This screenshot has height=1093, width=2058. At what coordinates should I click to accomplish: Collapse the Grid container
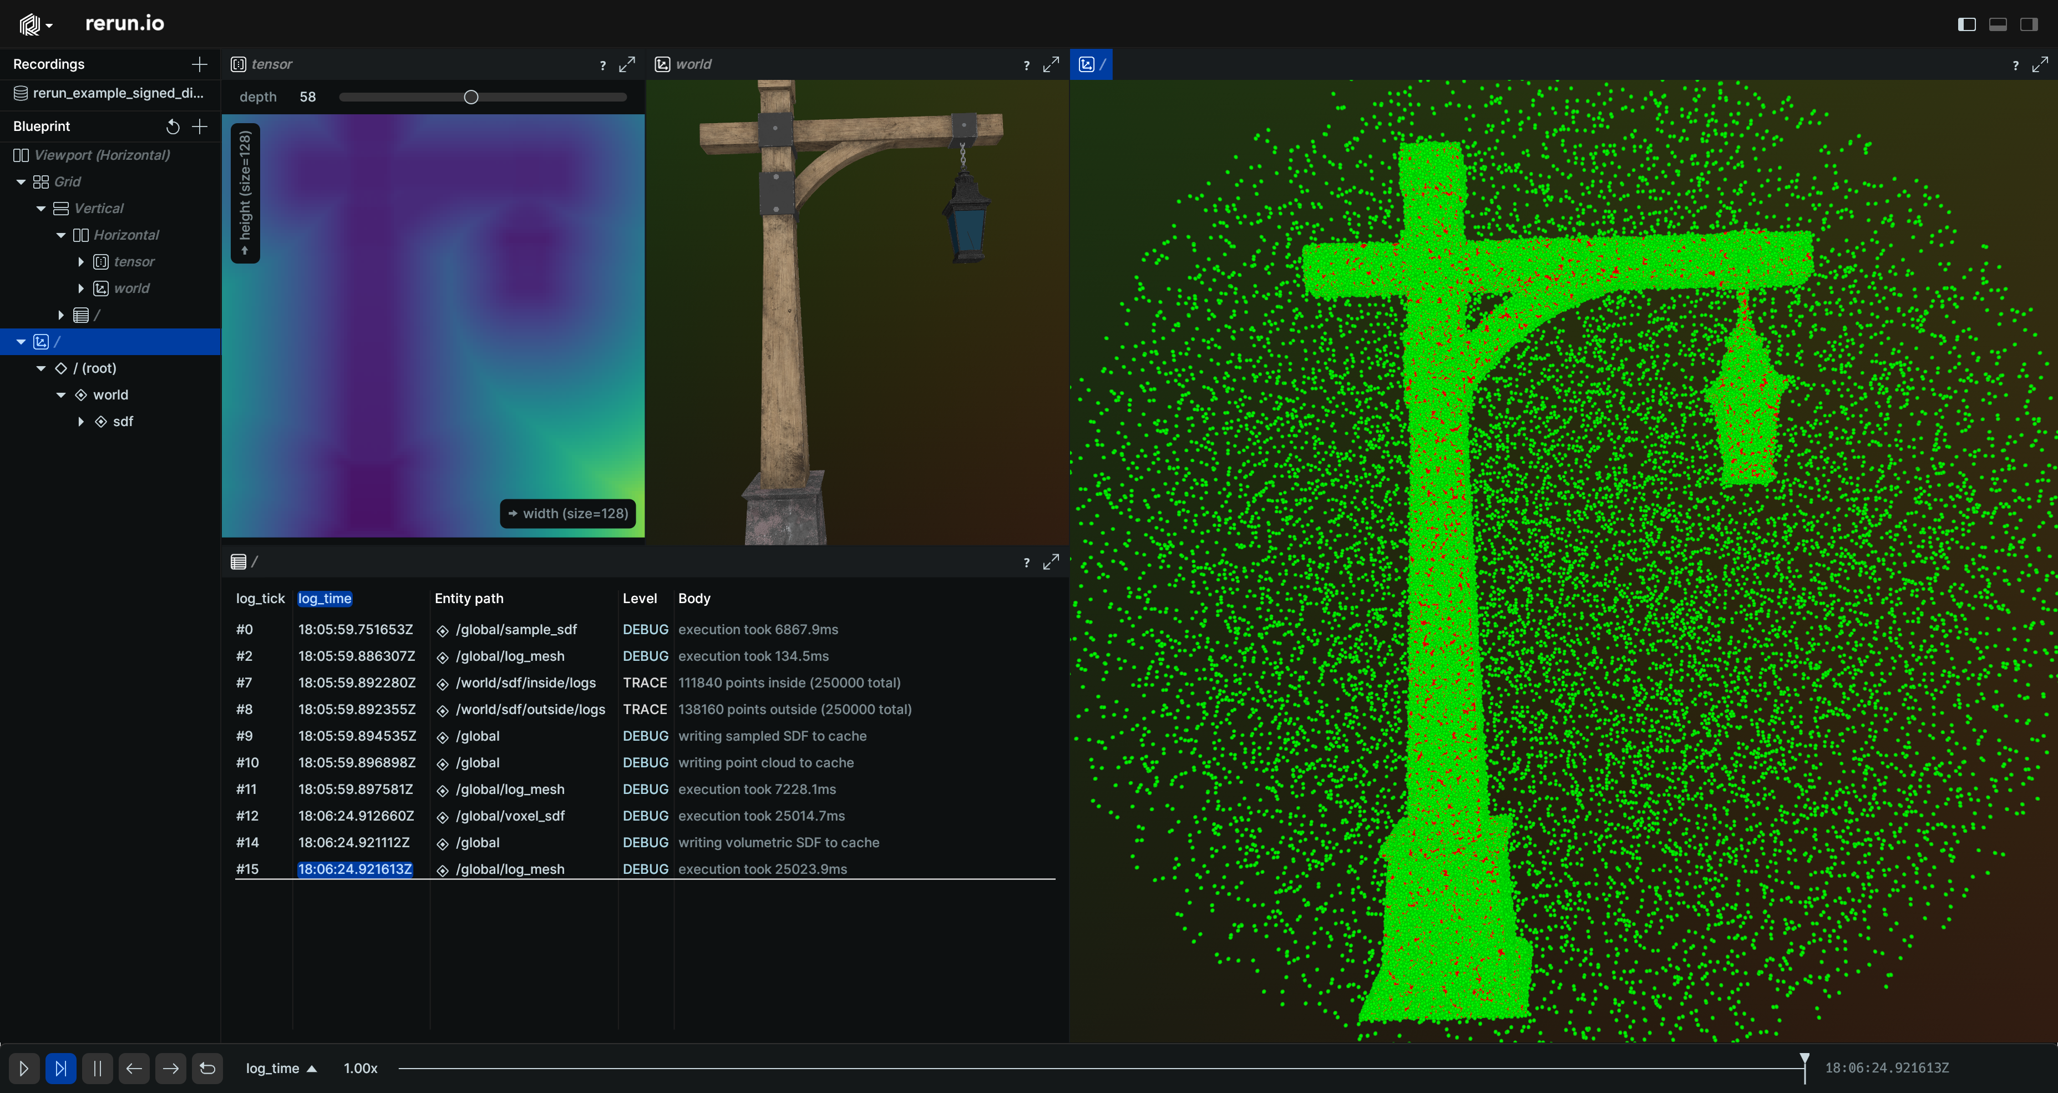click(21, 182)
